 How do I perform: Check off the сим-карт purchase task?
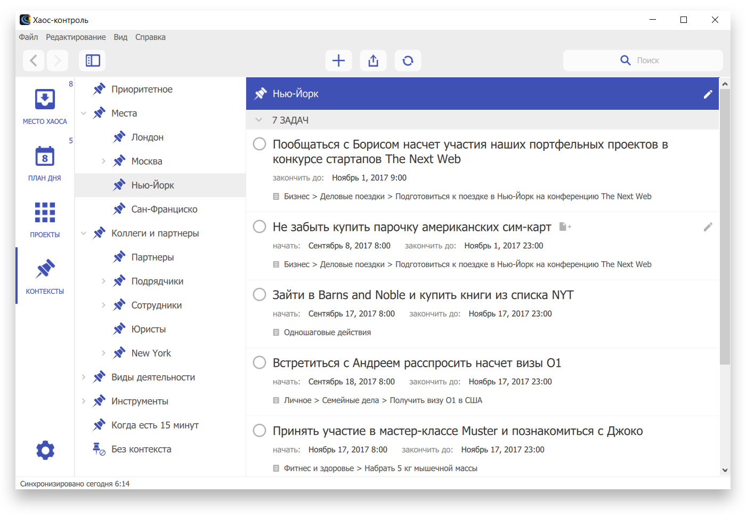tap(260, 227)
